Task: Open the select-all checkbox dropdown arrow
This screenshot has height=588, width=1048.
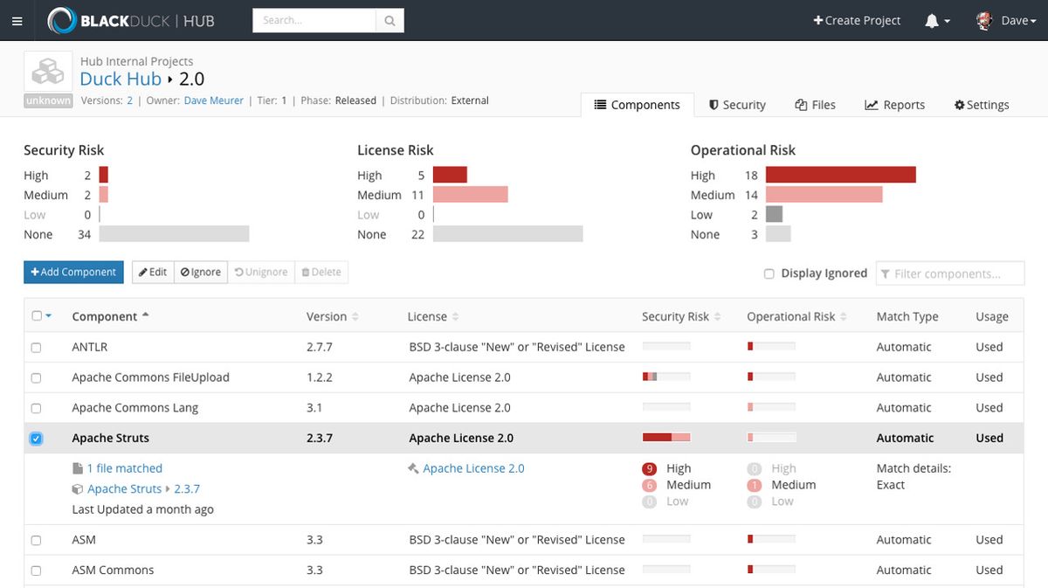Action: 48,316
